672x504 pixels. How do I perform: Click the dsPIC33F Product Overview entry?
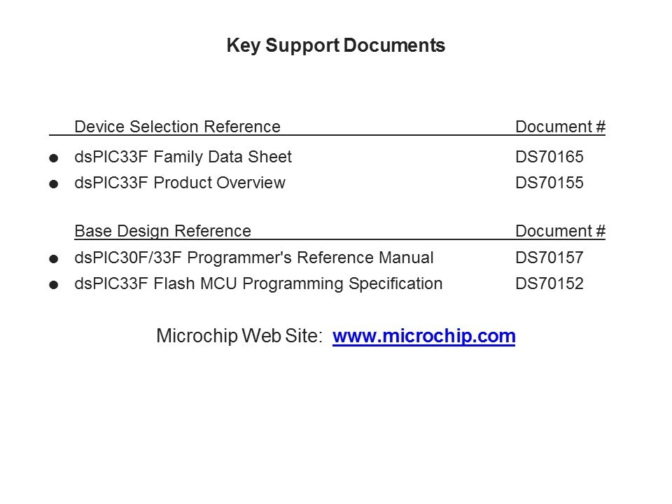(x=179, y=183)
